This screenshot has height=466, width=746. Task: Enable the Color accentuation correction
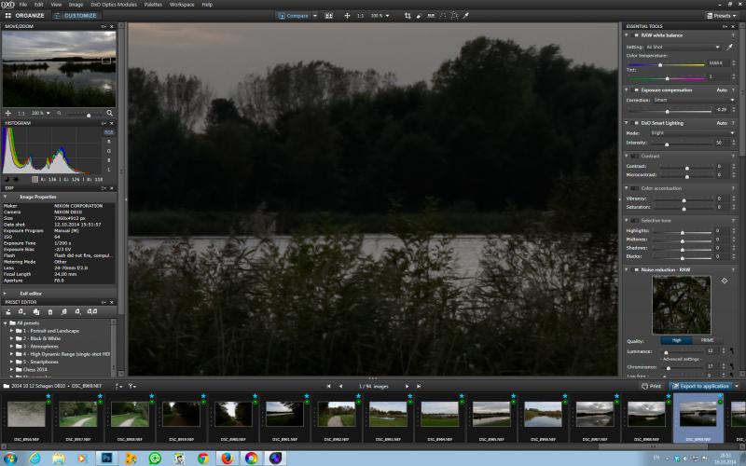(635, 188)
